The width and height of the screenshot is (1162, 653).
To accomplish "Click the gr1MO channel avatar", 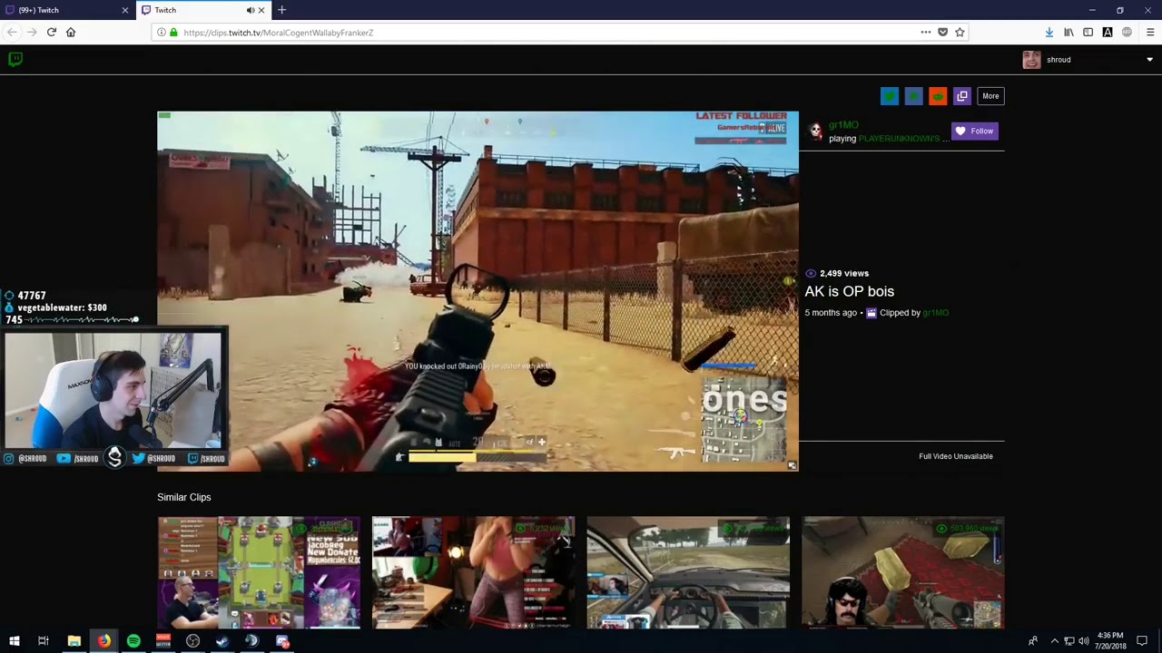I will [815, 132].
